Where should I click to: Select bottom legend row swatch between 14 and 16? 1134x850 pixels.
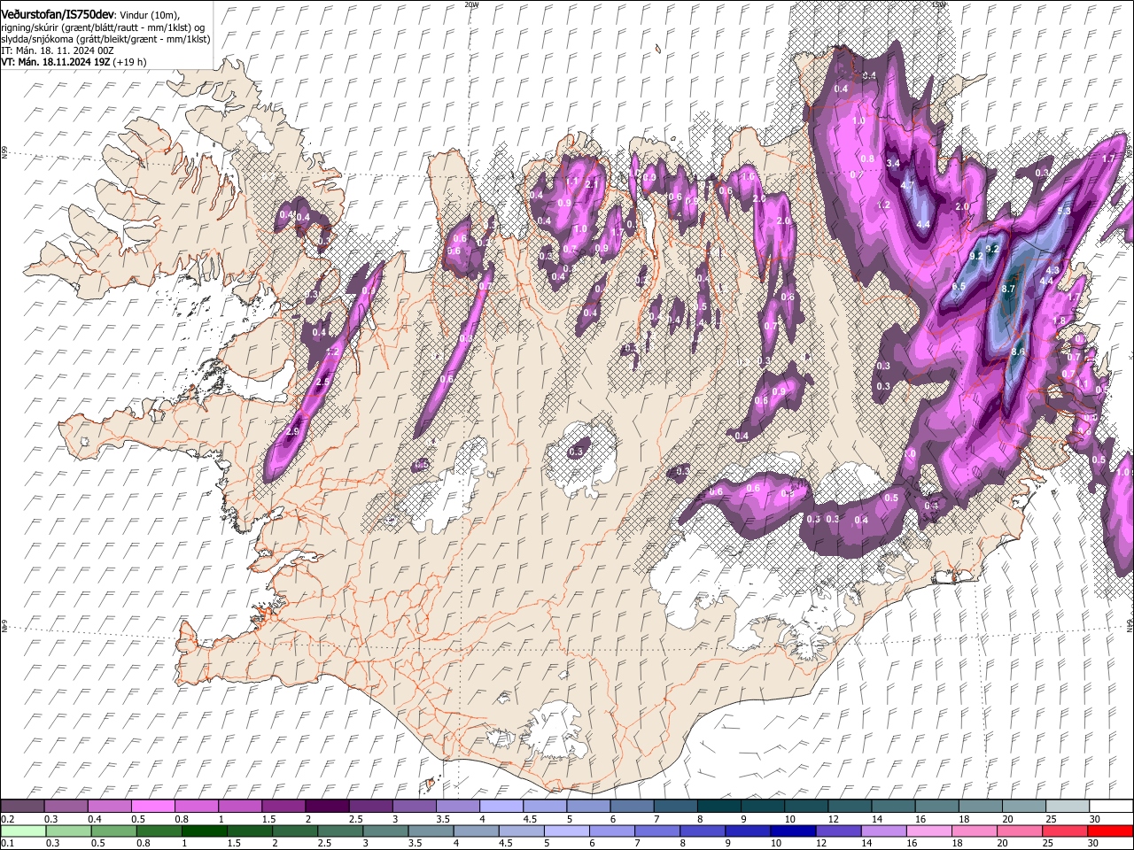coord(884,831)
